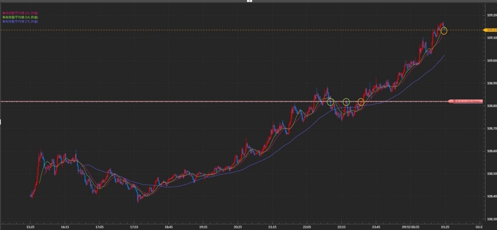Select the green moving average (14) legend label

point(20,17)
